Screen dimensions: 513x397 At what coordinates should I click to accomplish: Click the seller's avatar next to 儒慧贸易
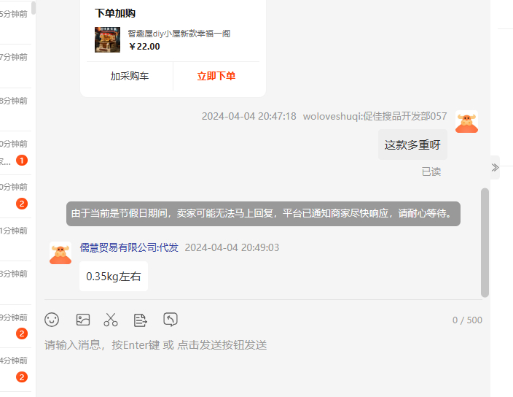[60, 253]
